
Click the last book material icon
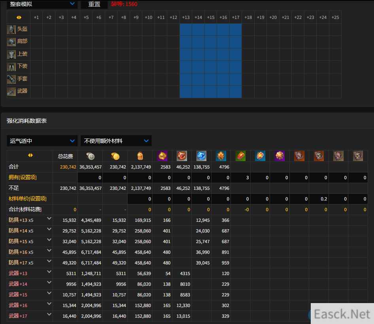[x=358, y=156]
